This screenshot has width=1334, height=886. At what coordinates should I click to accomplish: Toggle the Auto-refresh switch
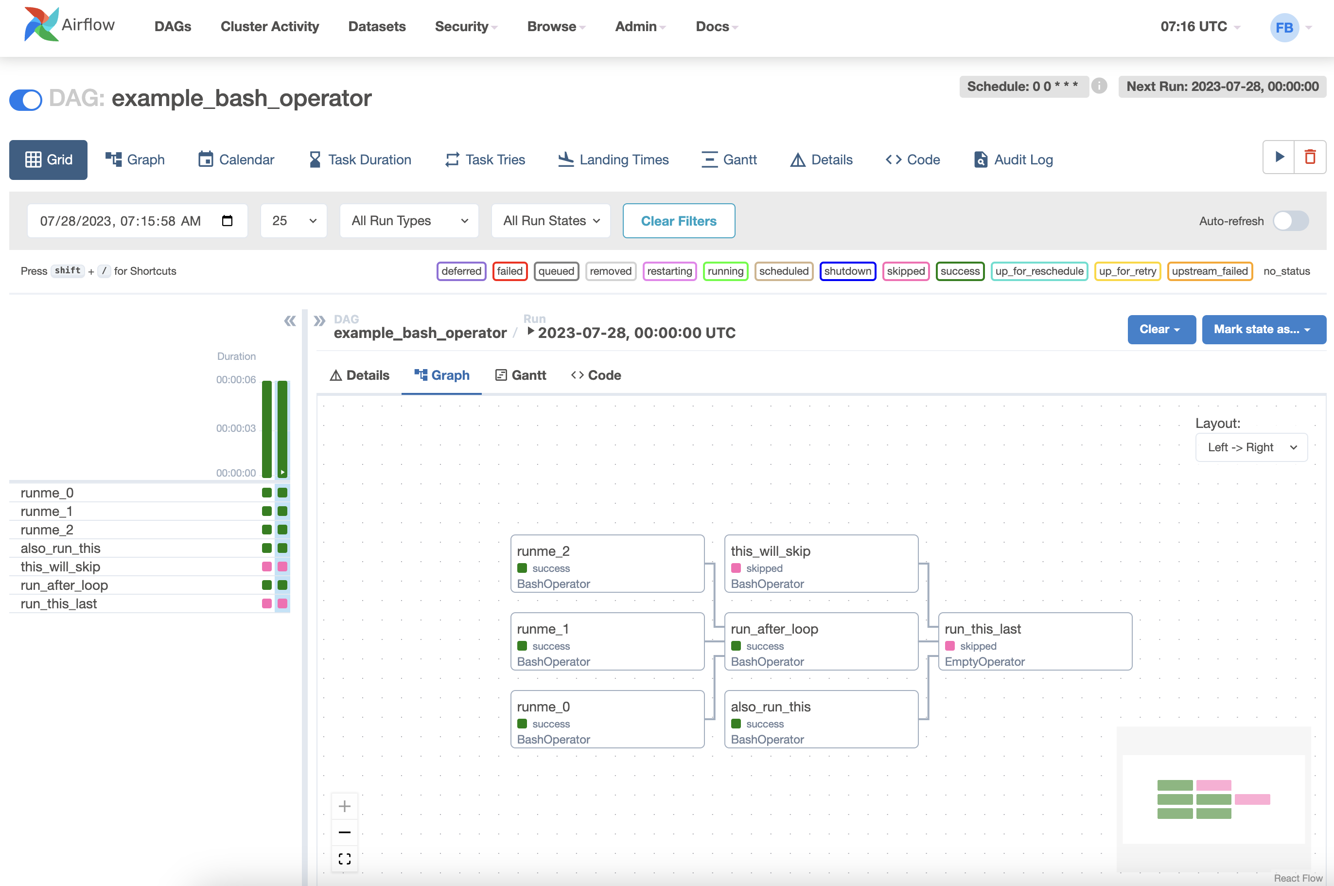pyautogui.click(x=1291, y=220)
